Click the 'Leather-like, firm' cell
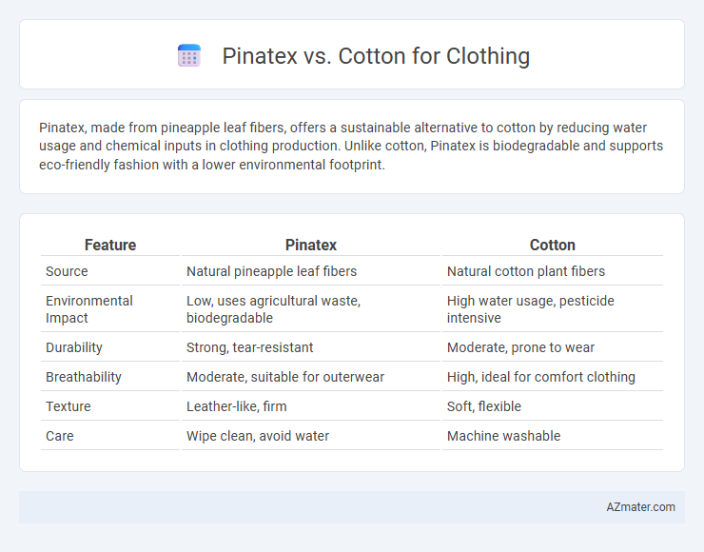 [x=311, y=406]
